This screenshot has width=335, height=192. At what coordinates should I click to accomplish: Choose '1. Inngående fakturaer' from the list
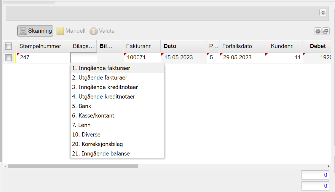tap(101, 68)
